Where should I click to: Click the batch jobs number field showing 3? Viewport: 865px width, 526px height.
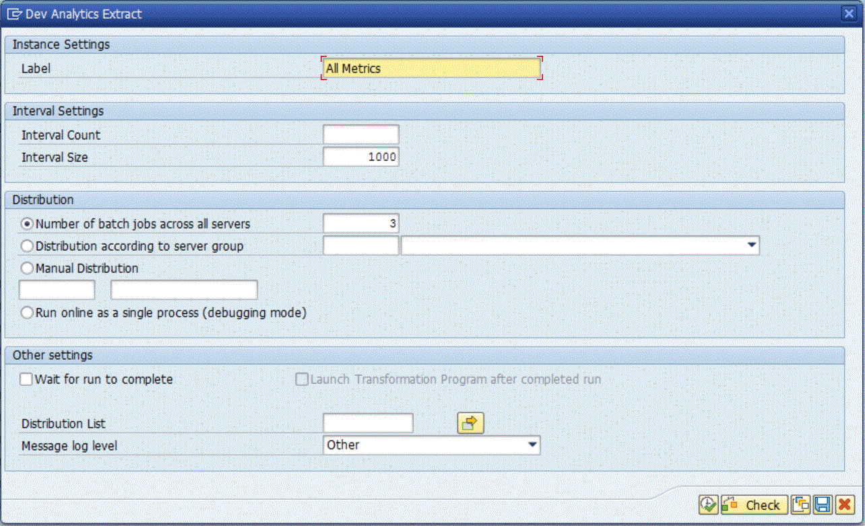click(361, 223)
